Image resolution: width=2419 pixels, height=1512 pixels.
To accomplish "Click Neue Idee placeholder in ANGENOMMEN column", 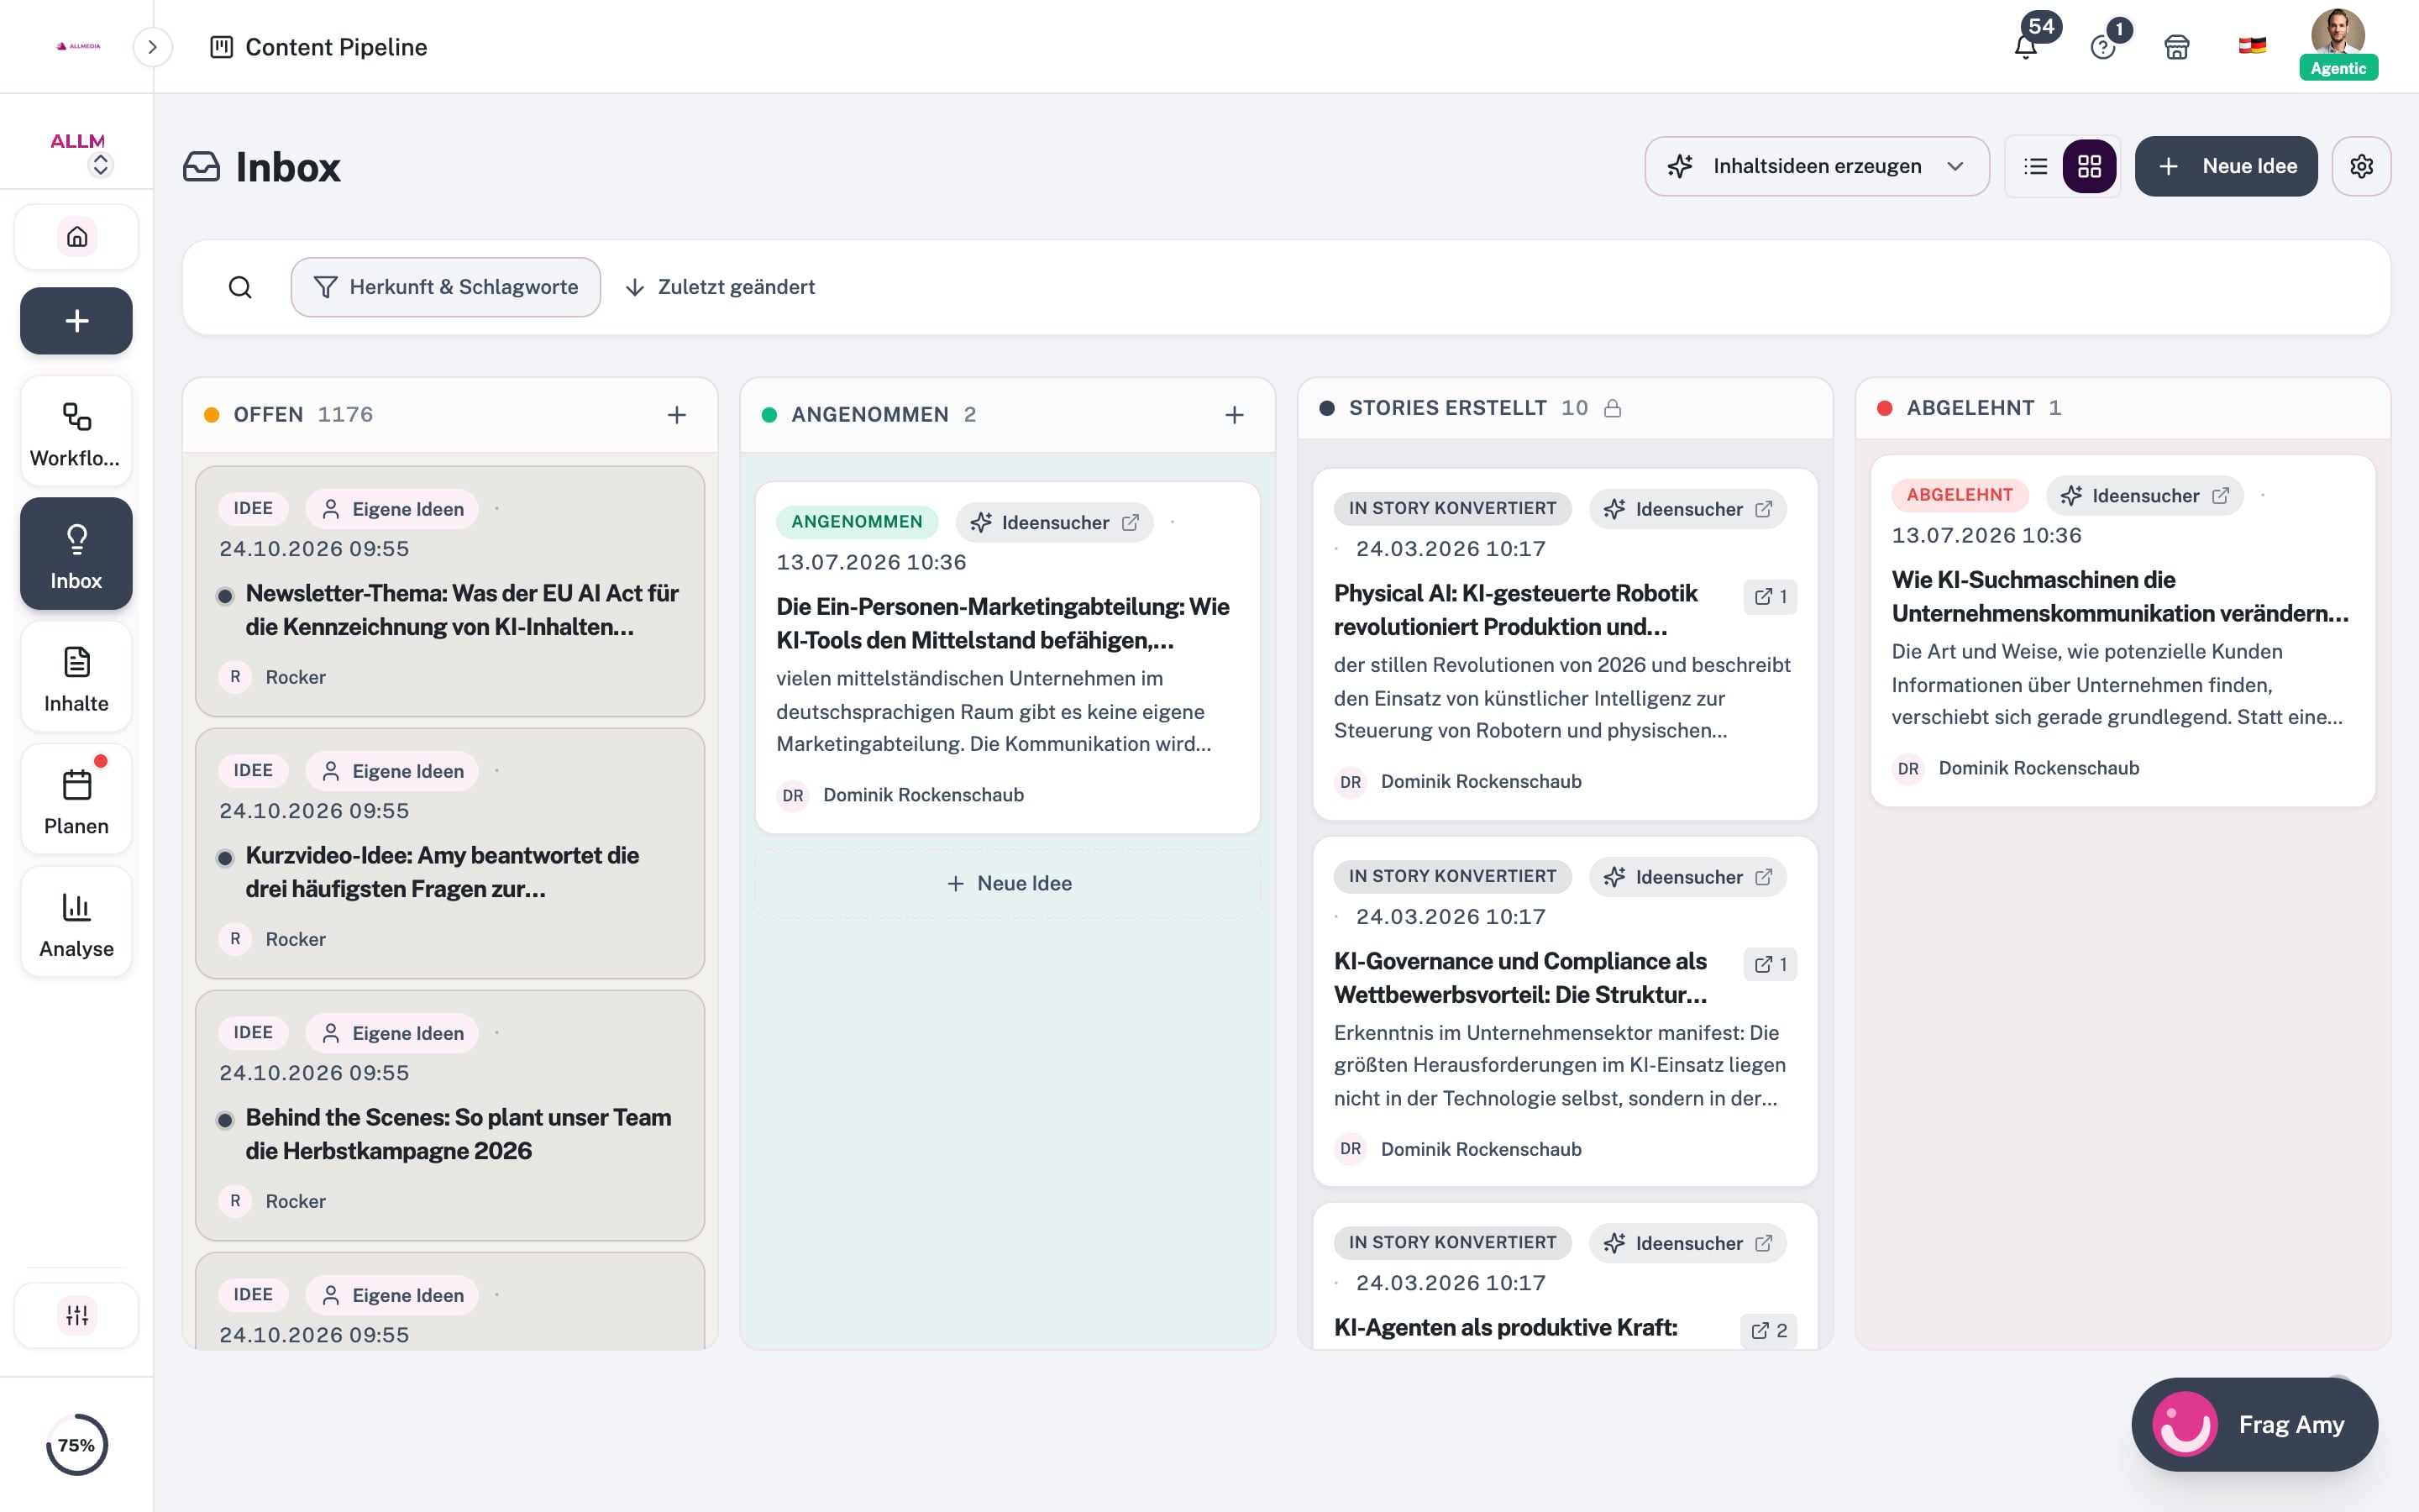I will [x=1009, y=883].
